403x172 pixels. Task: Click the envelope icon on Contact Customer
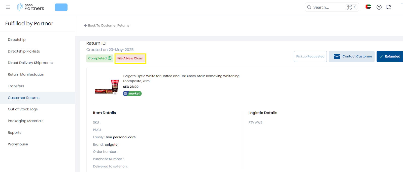(337, 56)
